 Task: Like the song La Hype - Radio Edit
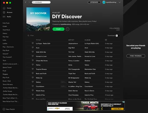pyautogui.click(x=33, y=43)
